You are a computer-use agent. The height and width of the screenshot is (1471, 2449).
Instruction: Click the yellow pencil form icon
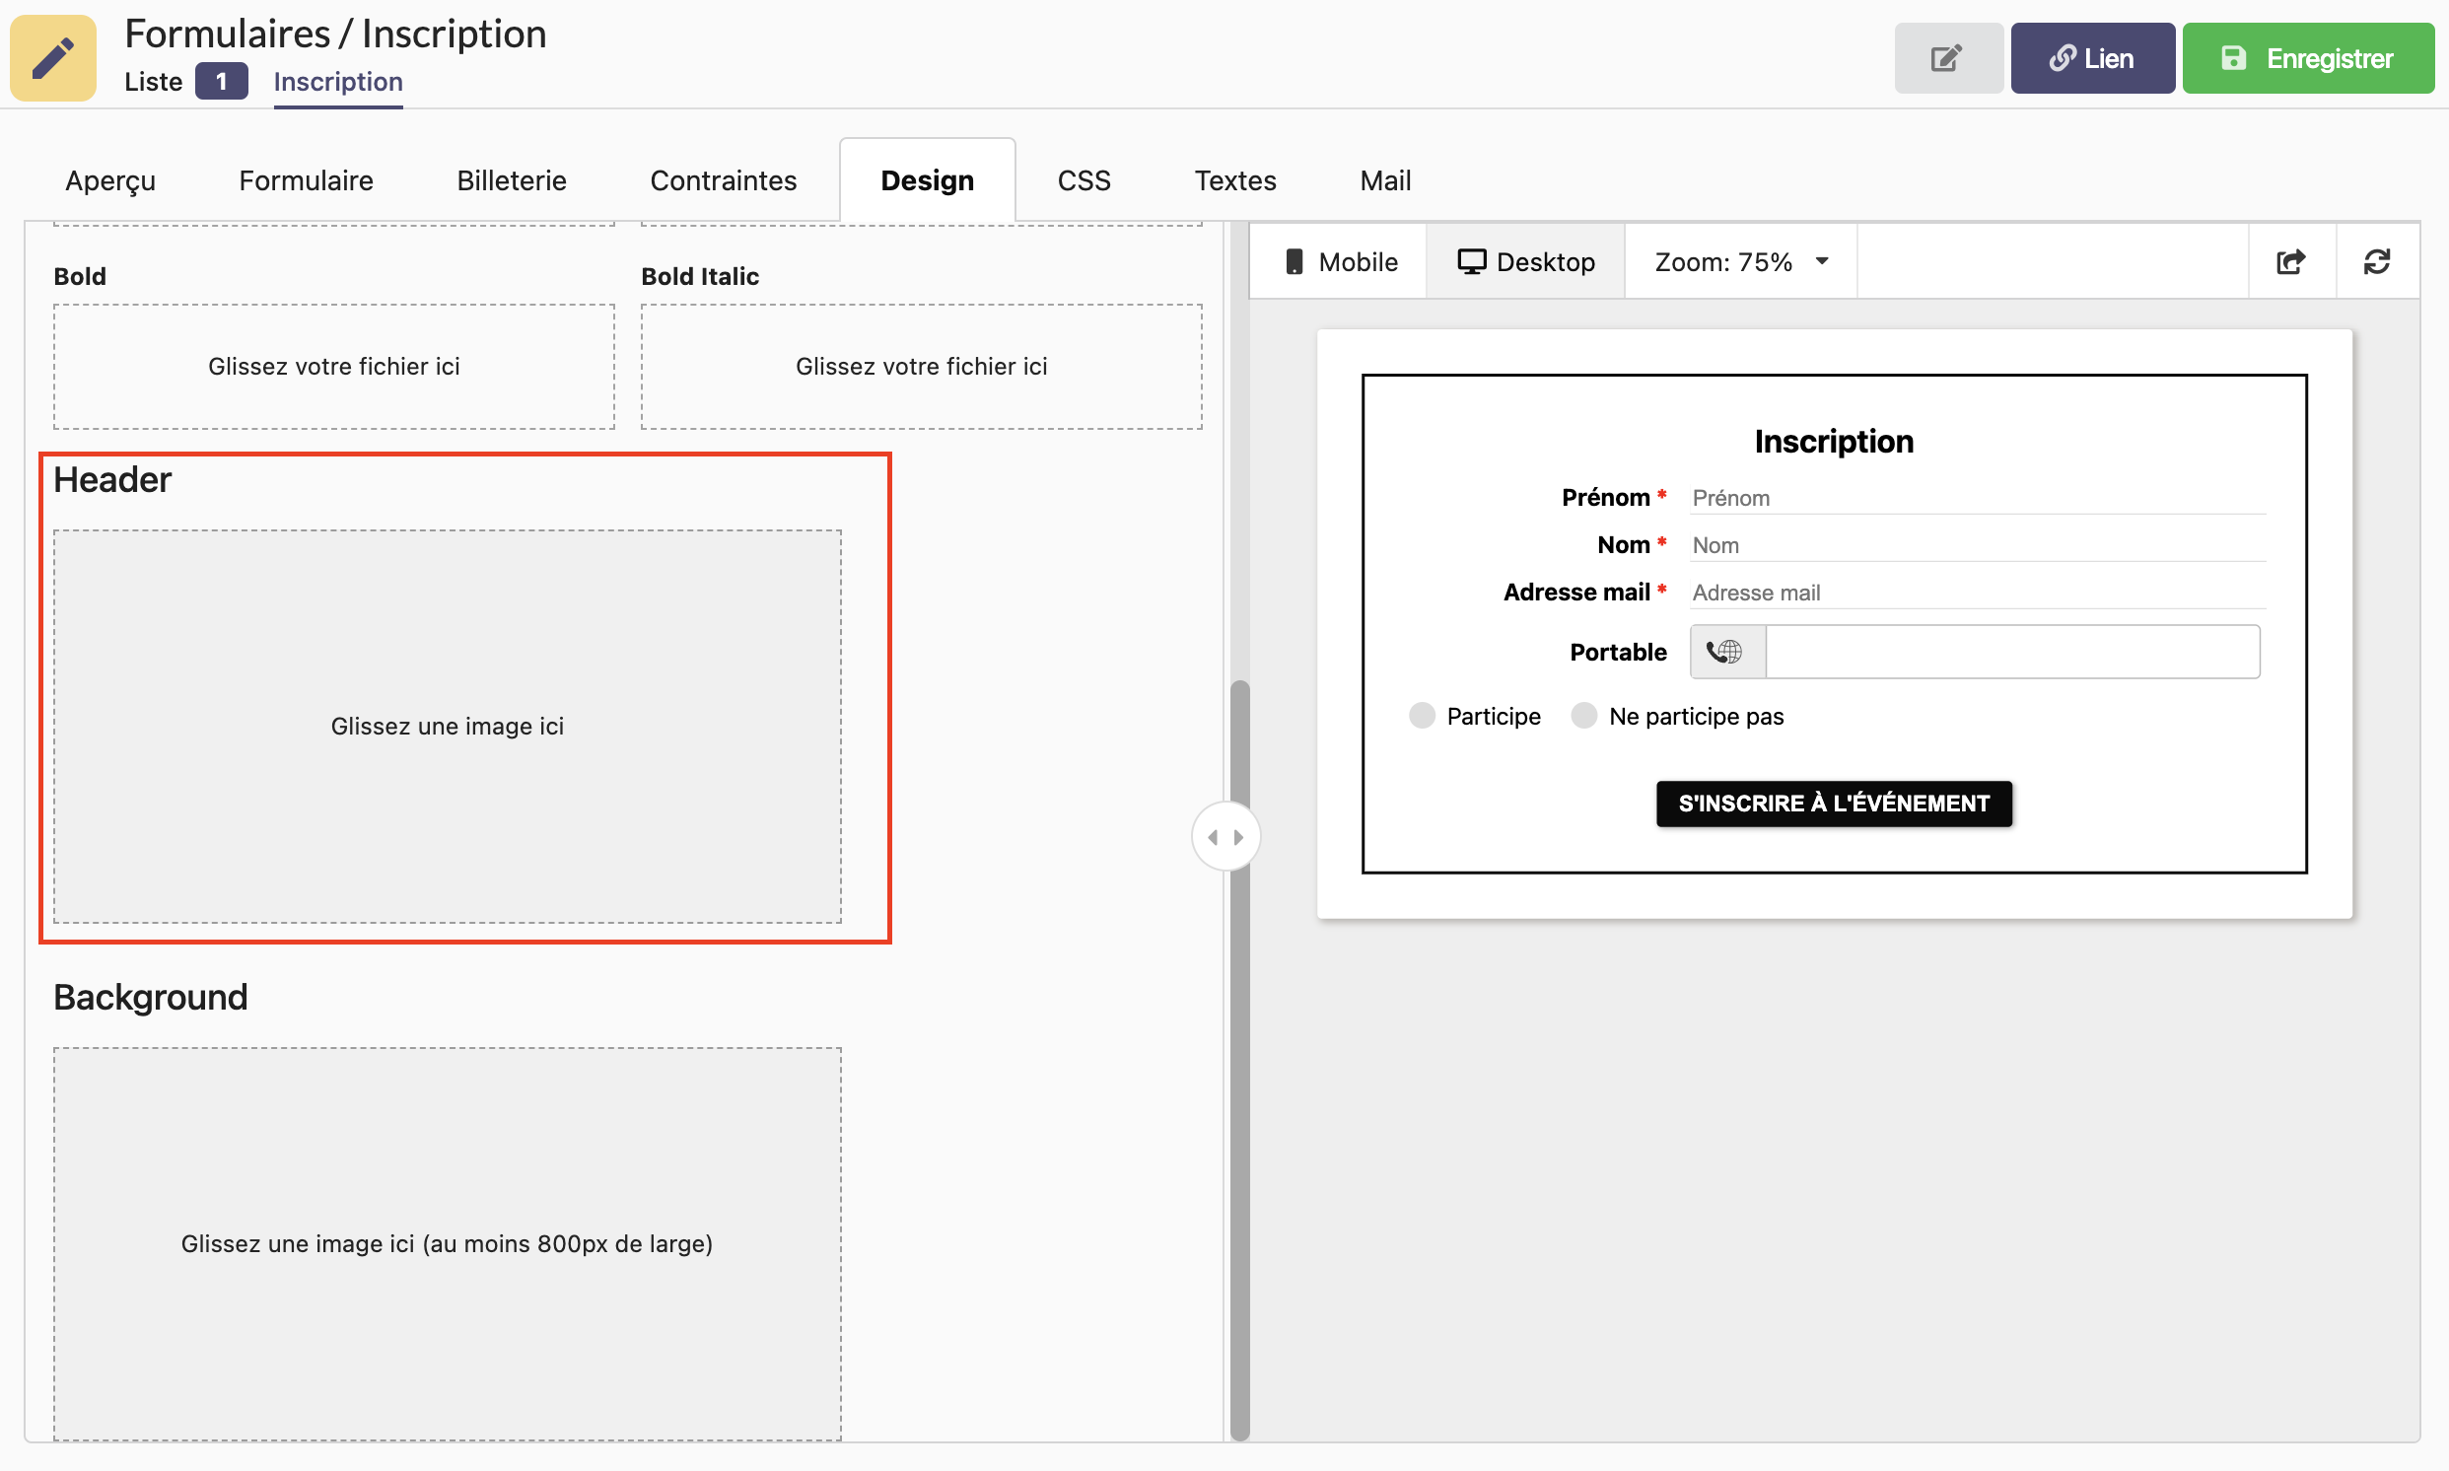tap(53, 57)
